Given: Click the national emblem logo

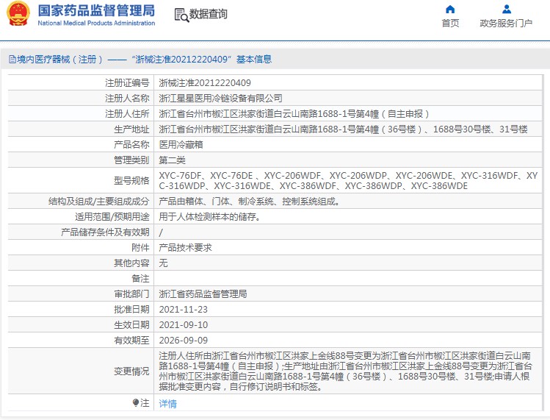Looking at the screenshot, I should (18, 14).
